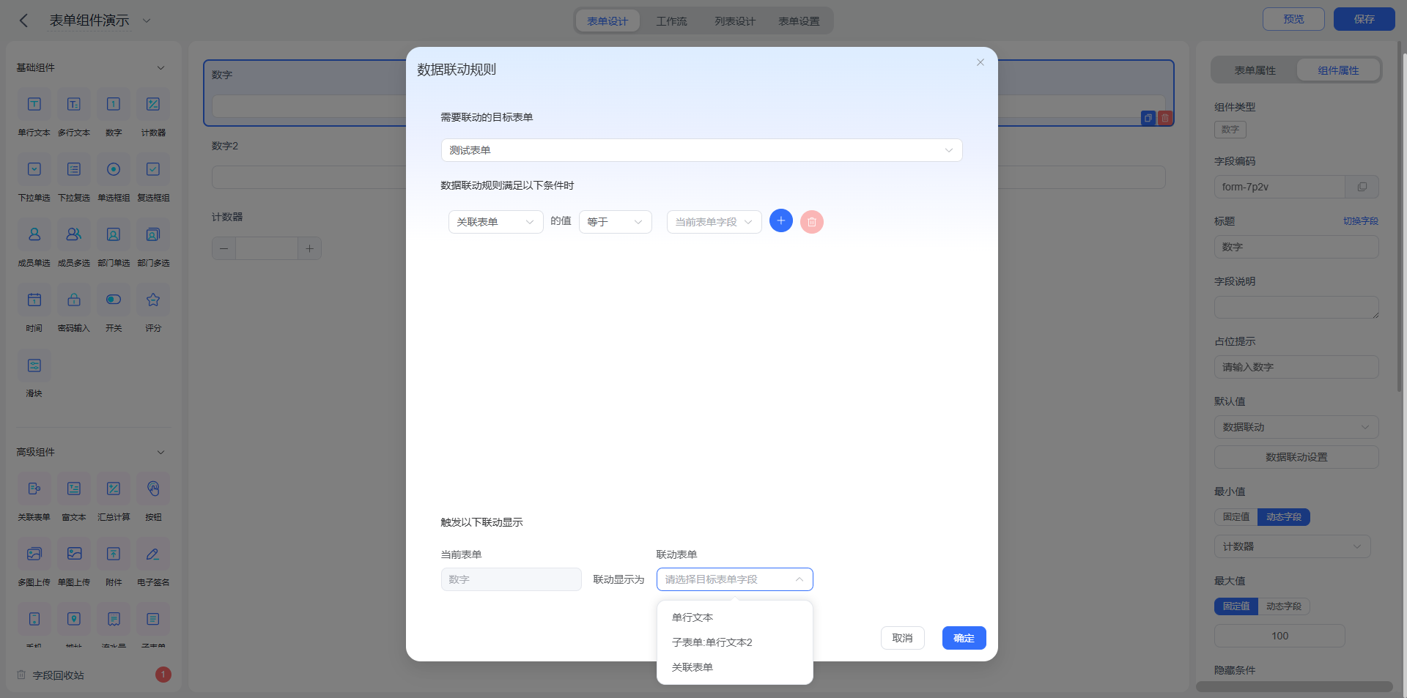Select the 滑块 slider component

click(x=34, y=365)
